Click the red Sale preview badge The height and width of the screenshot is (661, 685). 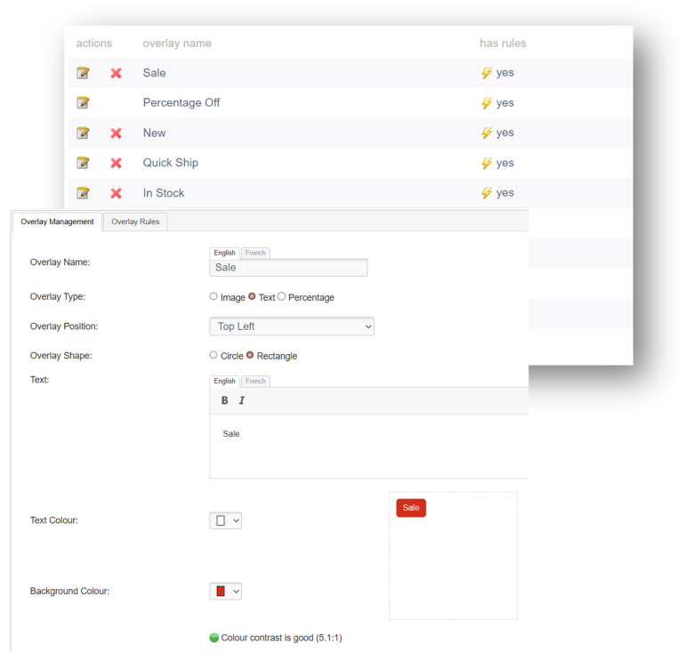point(410,508)
